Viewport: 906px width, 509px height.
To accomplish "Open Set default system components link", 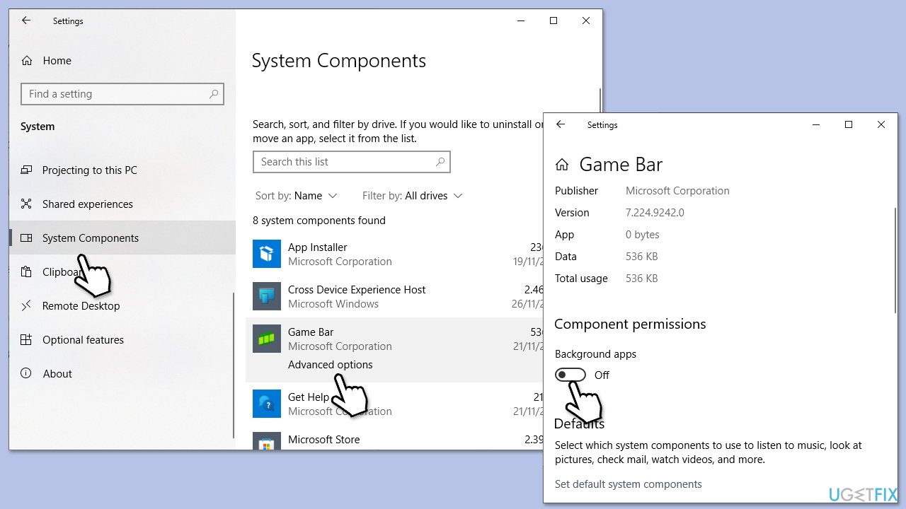I will click(x=629, y=484).
